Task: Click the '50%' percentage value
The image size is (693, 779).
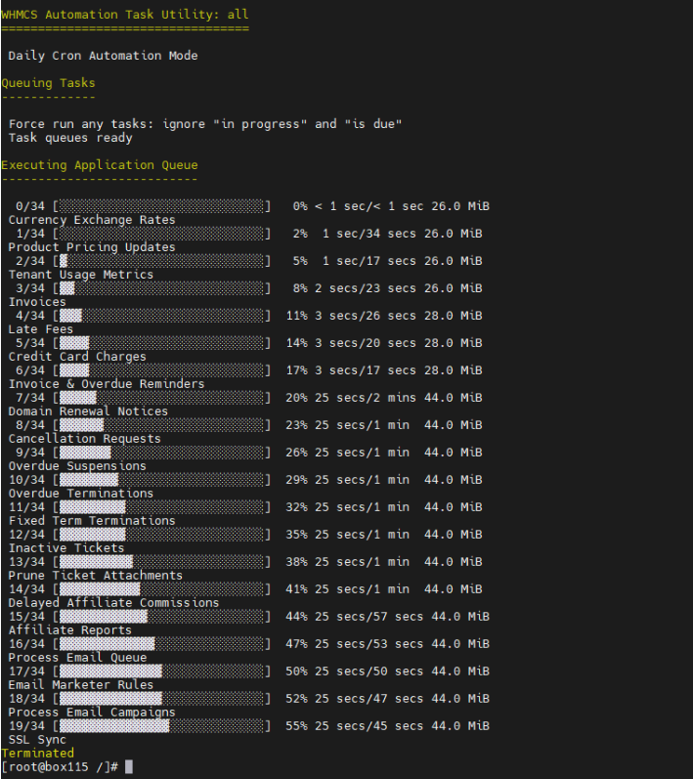Action: pyautogui.click(x=296, y=671)
